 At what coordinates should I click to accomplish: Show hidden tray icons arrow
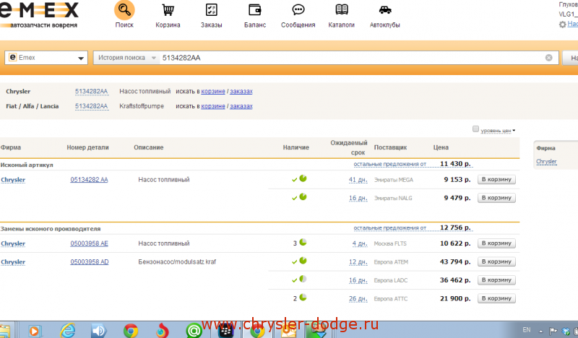click(540, 331)
